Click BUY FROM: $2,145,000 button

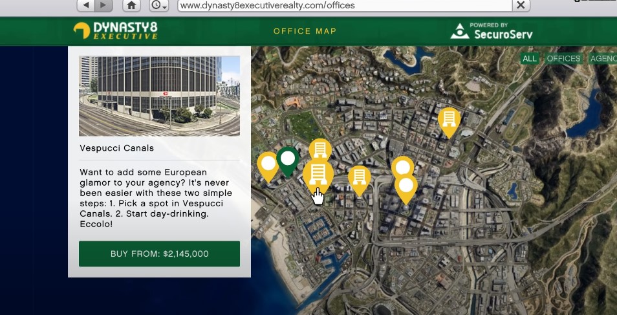pyautogui.click(x=159, y=254)
